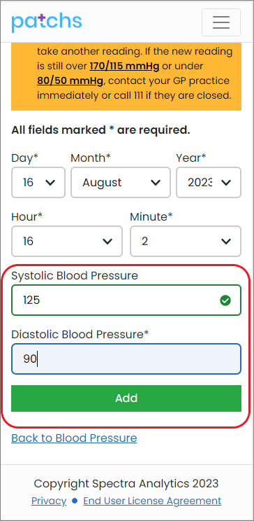Click the underlined 170/115 mmHg text
Image resolution: width=254 pixels, height=521 pixels.
(124, 66)
